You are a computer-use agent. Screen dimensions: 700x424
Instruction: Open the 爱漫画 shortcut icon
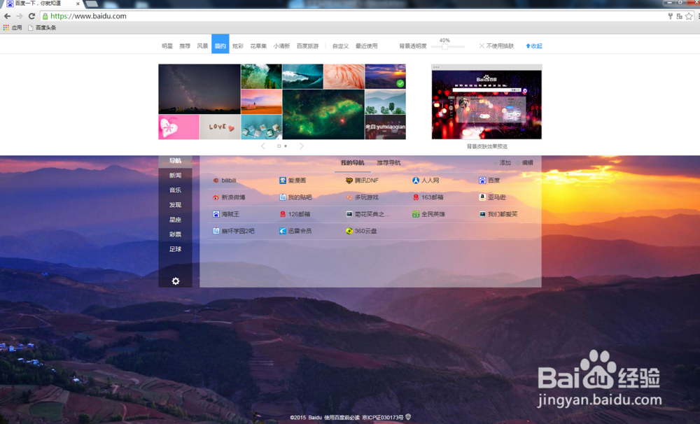point(283,181)
